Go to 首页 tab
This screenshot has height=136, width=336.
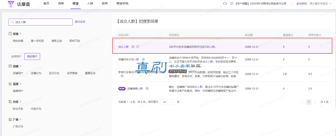tap(46, 3)
